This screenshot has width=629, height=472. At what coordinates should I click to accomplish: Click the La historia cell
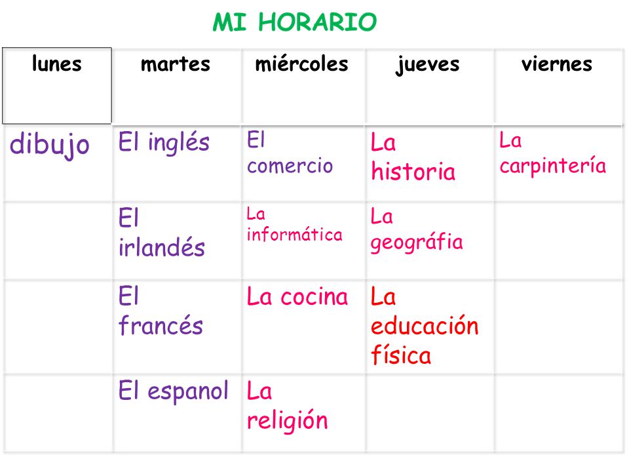[429, 163]
